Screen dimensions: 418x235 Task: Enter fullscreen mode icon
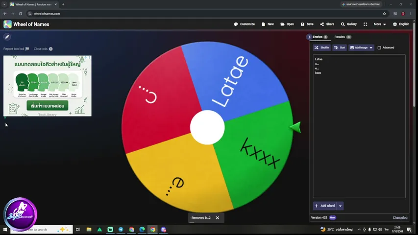point(365,24)
